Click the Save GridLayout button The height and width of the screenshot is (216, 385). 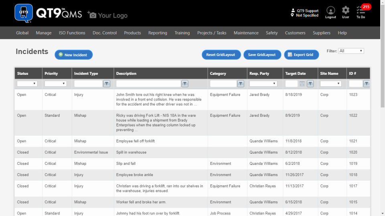(262, 55)
